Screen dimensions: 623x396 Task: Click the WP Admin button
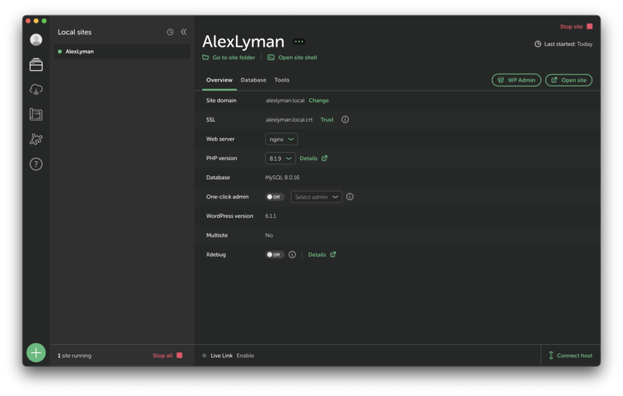tap(516, 80)
